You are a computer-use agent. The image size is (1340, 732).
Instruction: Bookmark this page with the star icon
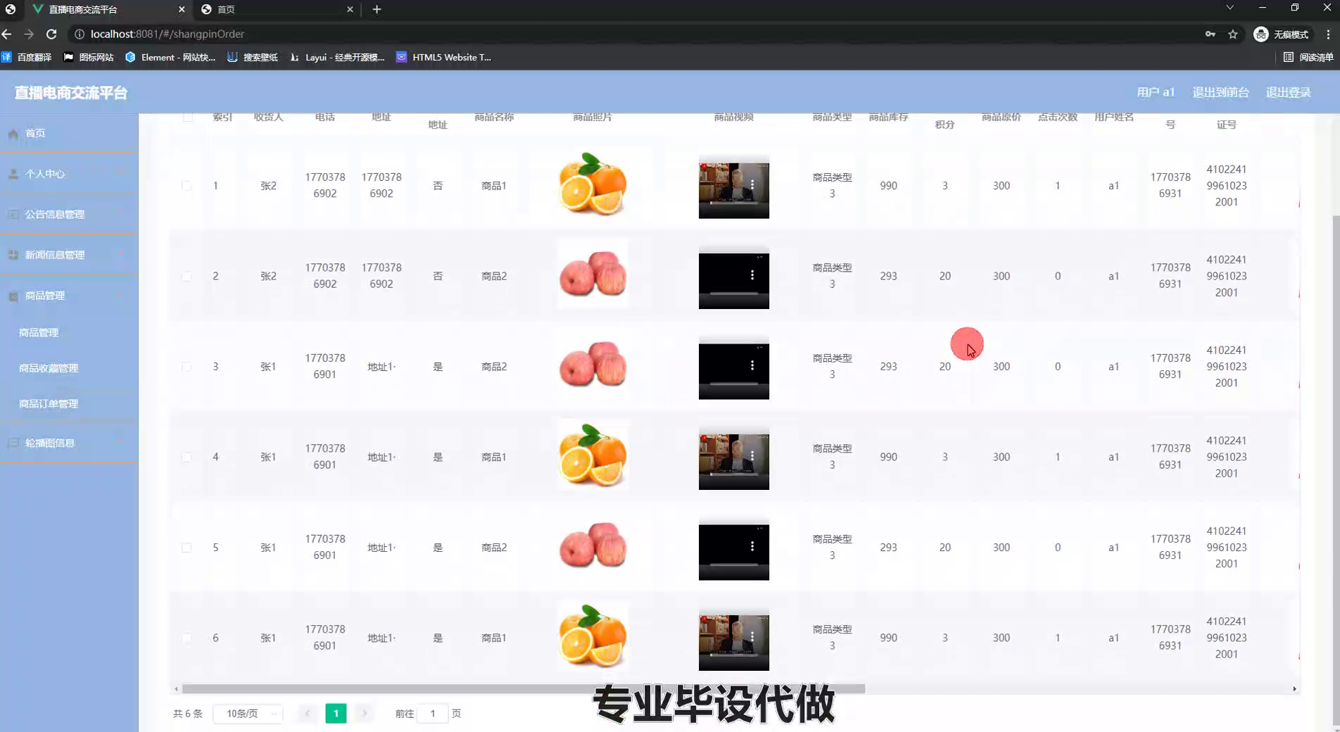[x=1233, y=34]
